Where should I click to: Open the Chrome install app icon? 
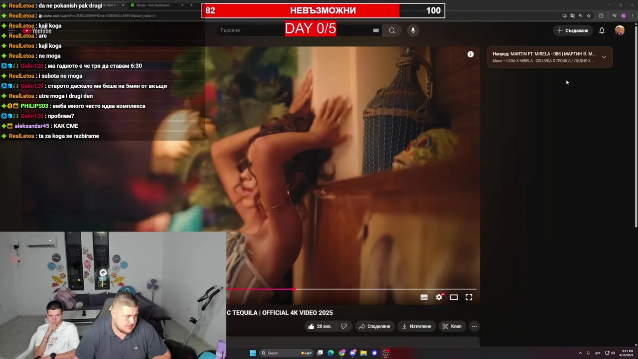pyautogui.click(x=564, y=15)
